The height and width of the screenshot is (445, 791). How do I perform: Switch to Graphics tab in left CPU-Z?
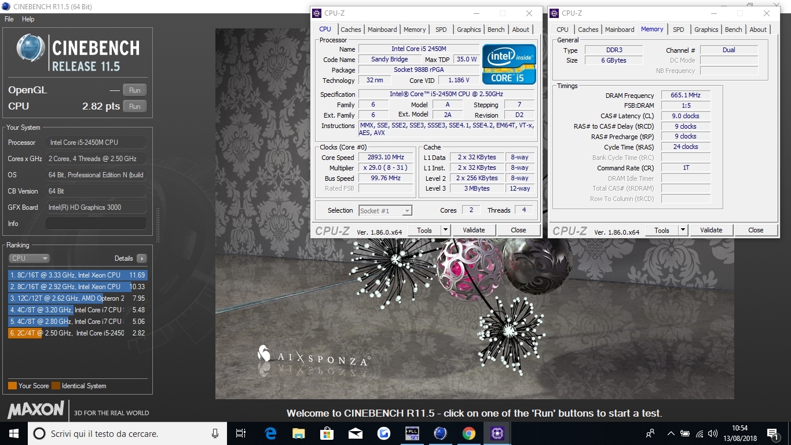(469, 30)
